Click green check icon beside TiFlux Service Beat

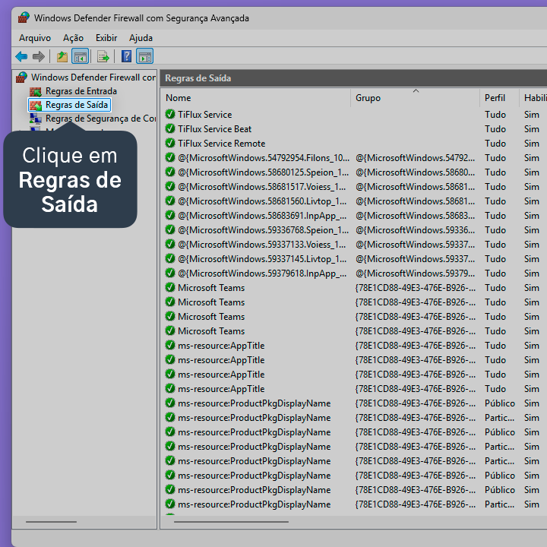click(170, 128)
